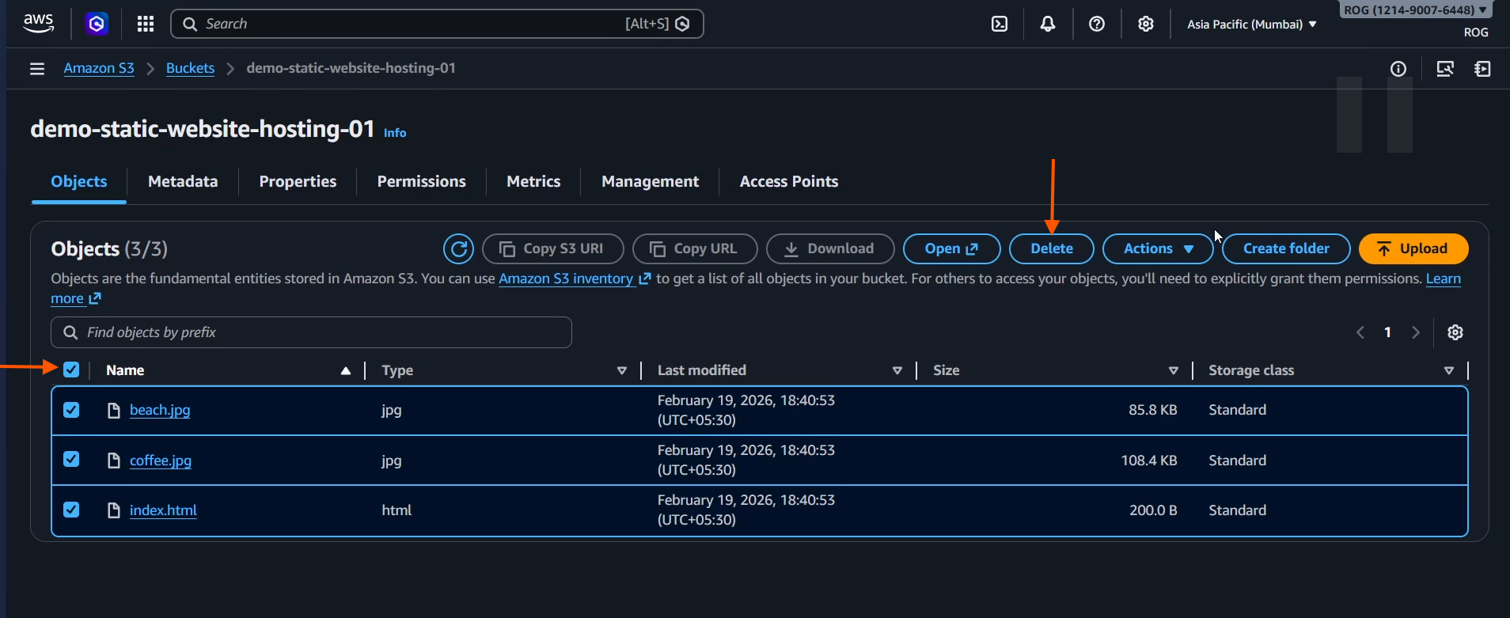Screen dimensions: 1510x618
Task: Click the Delete button
Action: 1051,248
